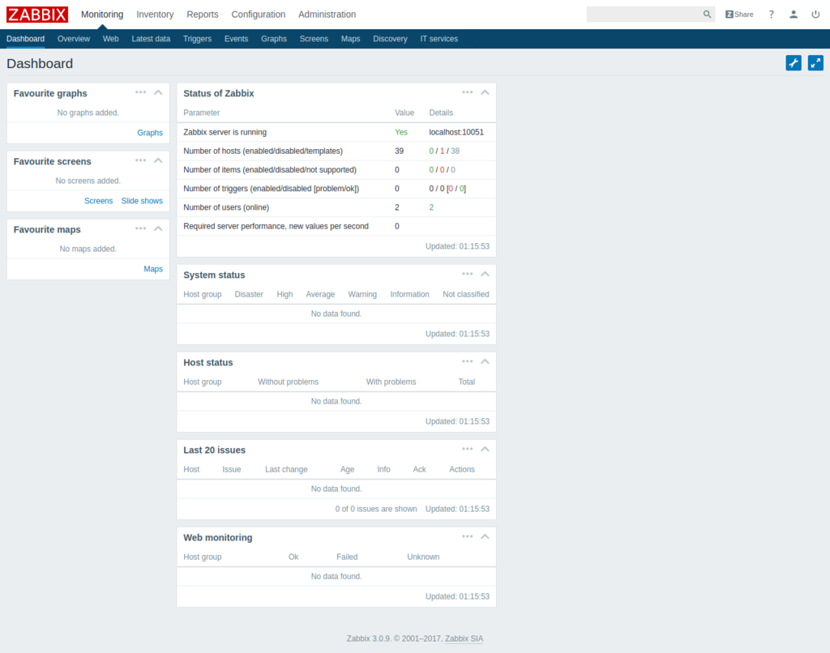This screenshot has width=830, height=653.
Task: Switch to Events page
Action: tap(236, 39)
